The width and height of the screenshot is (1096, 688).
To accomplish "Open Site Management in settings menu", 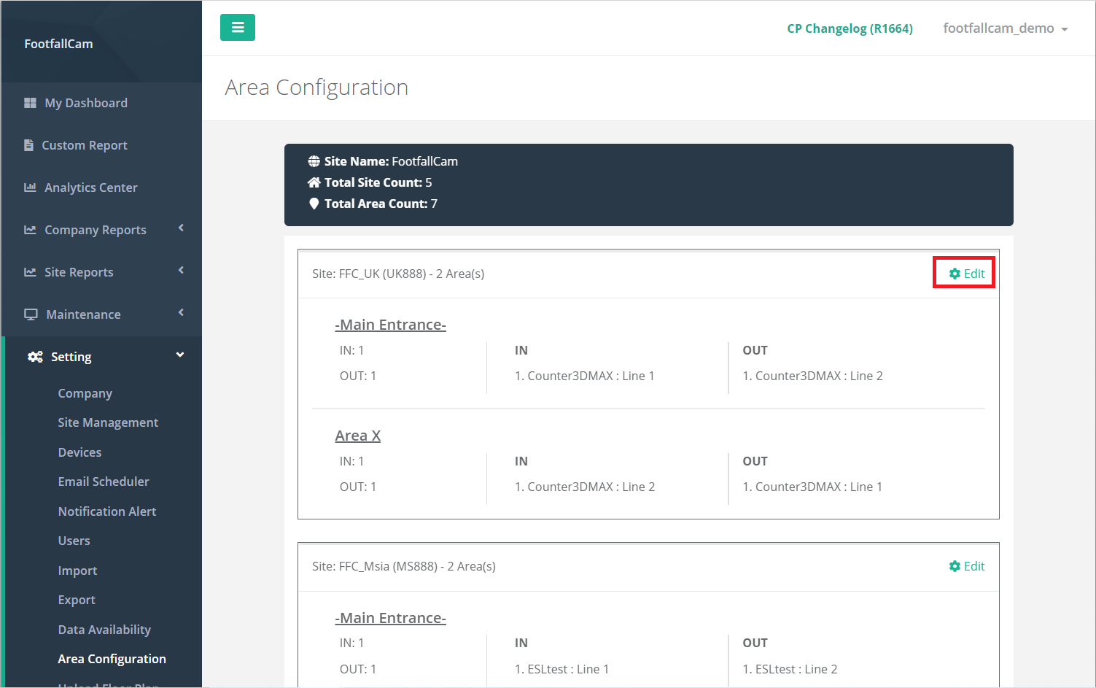I will (x=108, y=422).
